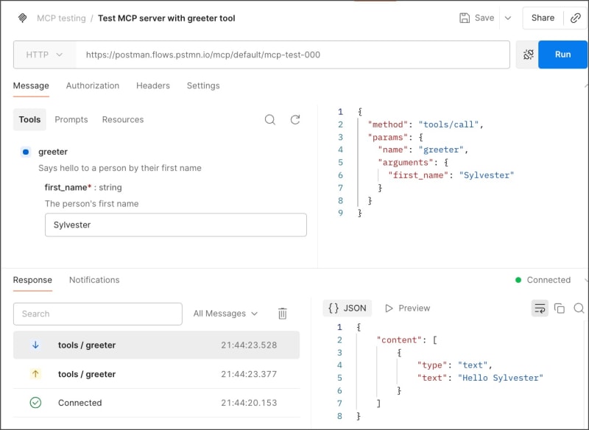Click the first_name input field
Image resolution: width=589 pixels, height=430 pixels.
[175, 225]
